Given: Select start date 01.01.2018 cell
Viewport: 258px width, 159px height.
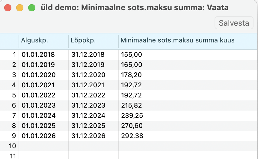Looking at the screenshot, I should pos(38,55).
